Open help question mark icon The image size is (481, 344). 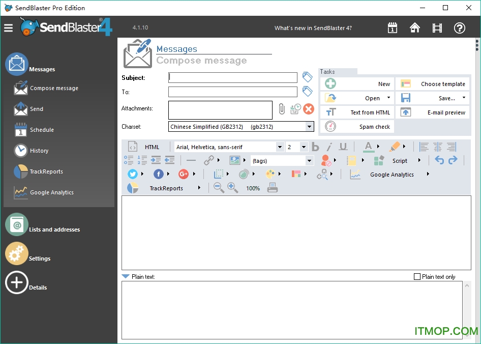point(460,28)
